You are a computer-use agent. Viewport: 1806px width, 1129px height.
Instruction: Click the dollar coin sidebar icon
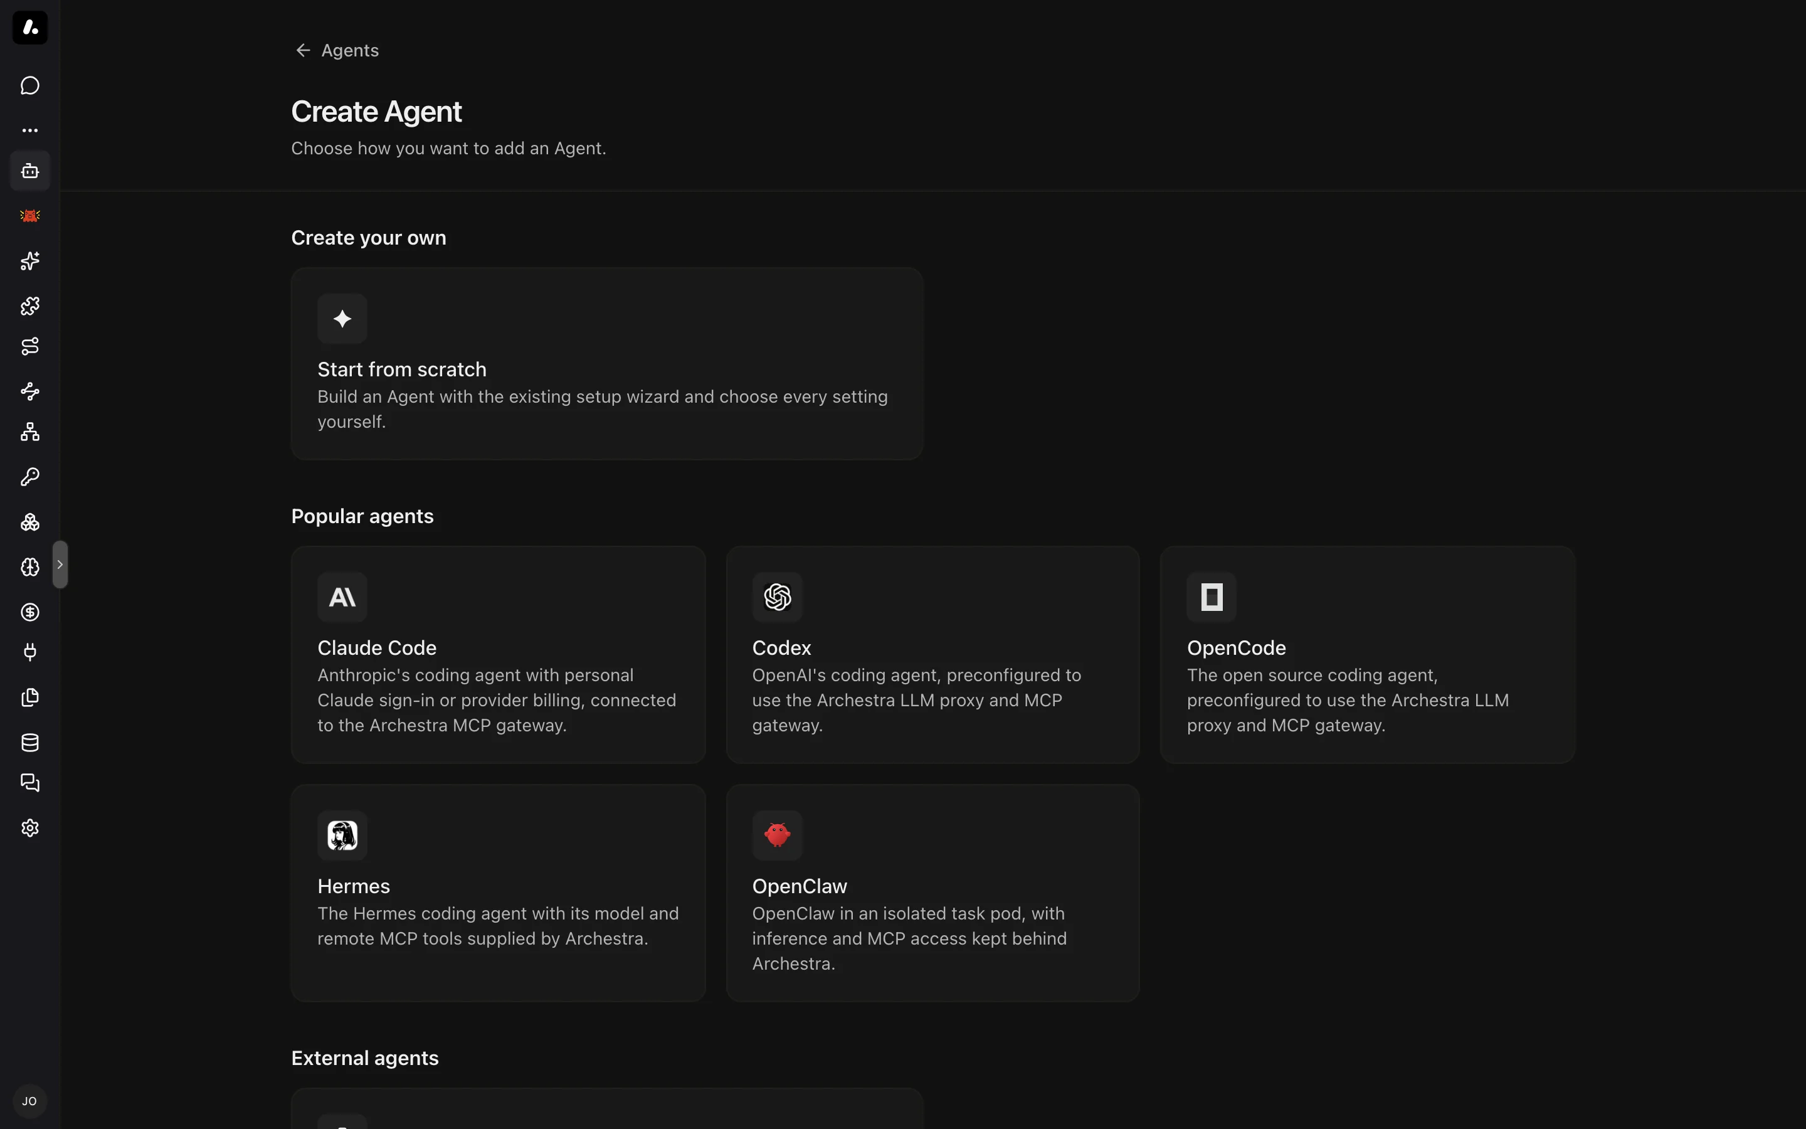[30, 612]
